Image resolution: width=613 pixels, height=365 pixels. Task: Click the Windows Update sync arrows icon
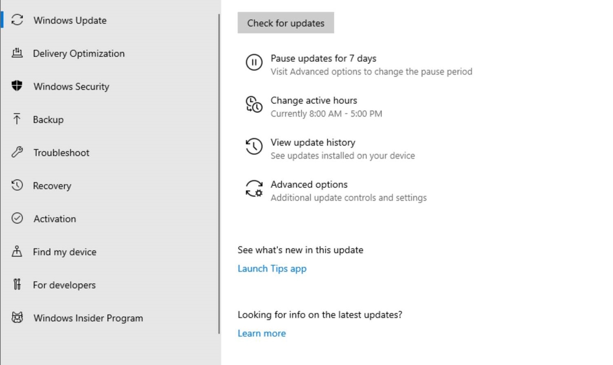click(17, 20)
